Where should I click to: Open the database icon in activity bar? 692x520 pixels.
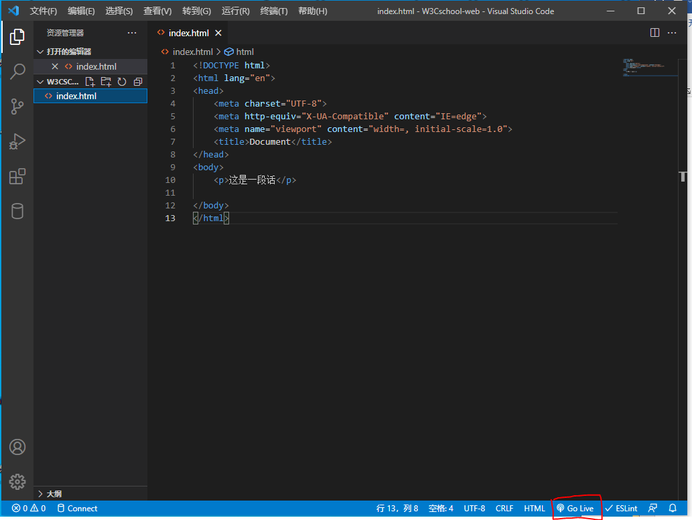pyautogui.click(x=17, y=211)
